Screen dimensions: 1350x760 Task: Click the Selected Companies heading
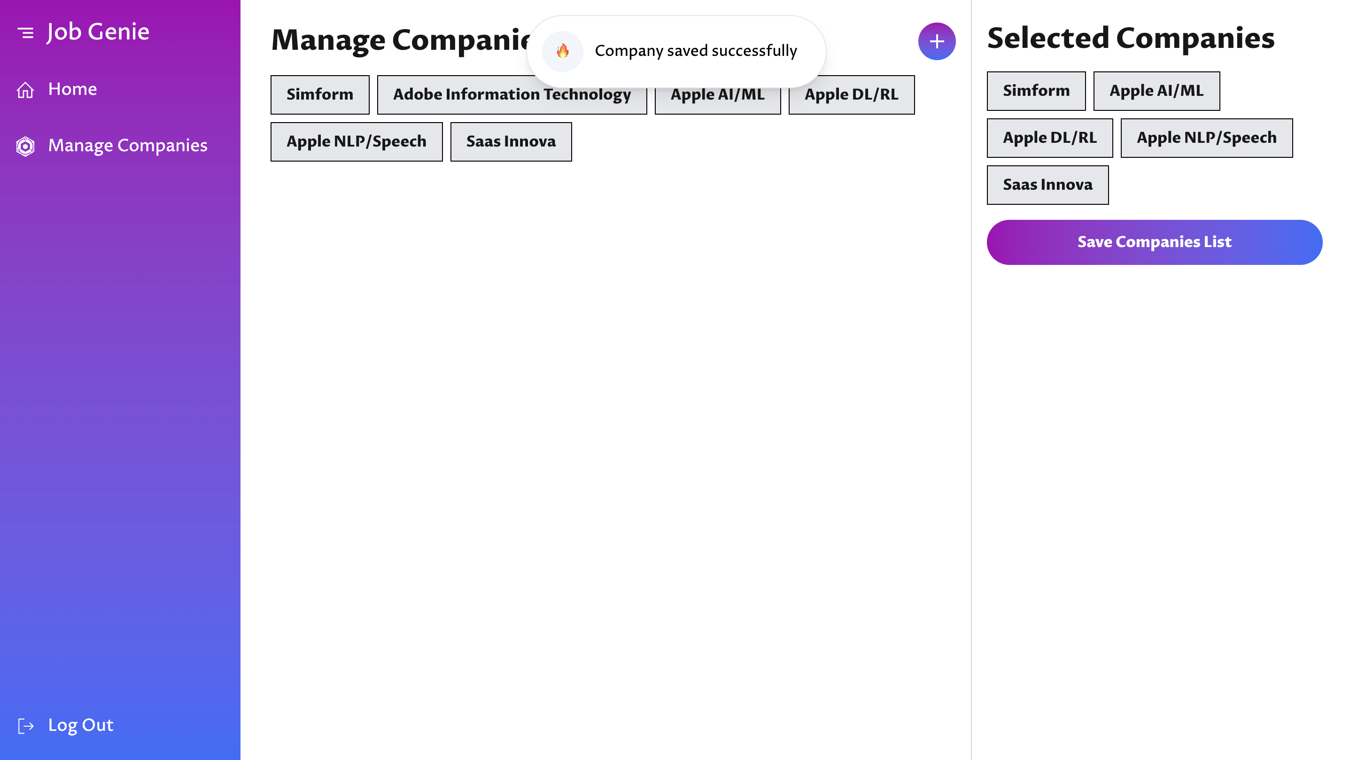pyautogui.click(x=1131, y=38)
